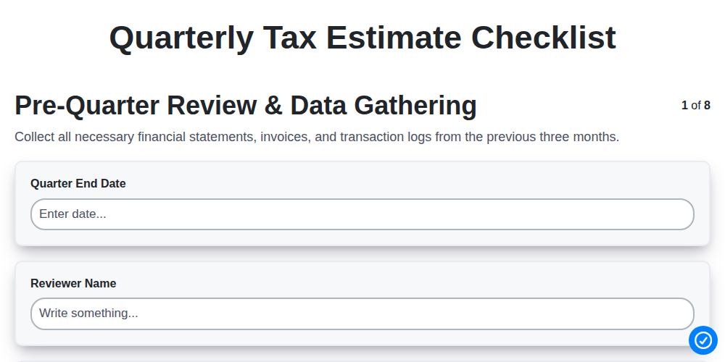Click the Enter date placeholder text
Image resolution: width=725 pixels, height=362 pixels.
click(72, 214)
